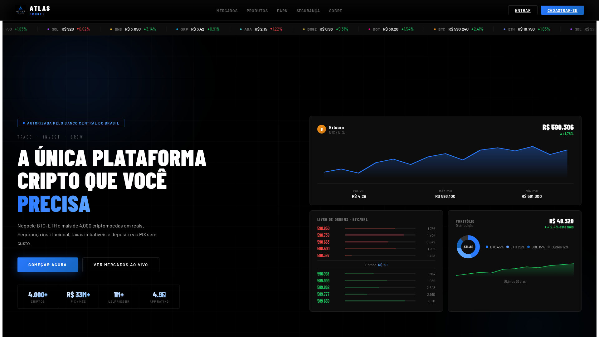Click Ver Mercados ao Vivo button
Image resolution: width=599 pixels, height=337 pixels.
coord(121,265)
